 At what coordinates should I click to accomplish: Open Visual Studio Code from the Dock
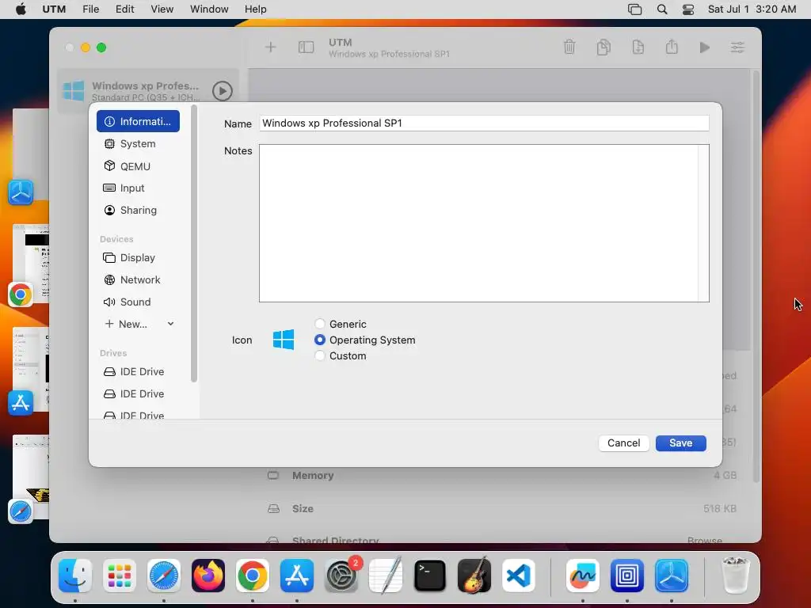click(518, 576)
